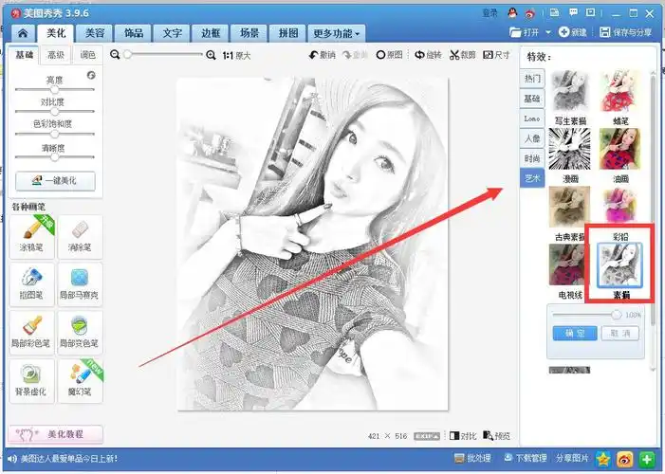The width and height of the screenshot is (665, 474).
Task: Click the Weibo icon in title bar
Action: (530, 13)
